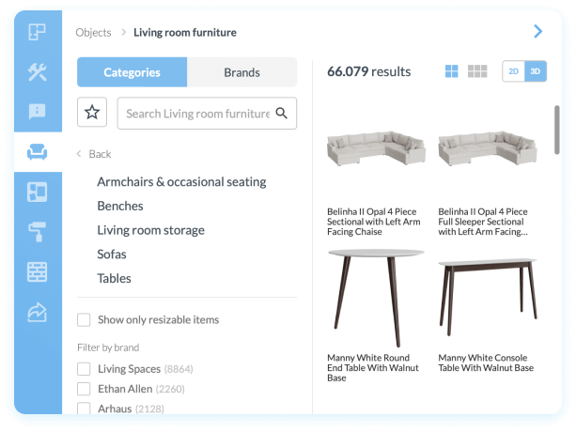Select the sofa furniture sidebar icon
Screen dimensions: 576x432
click(x=38, y=152)
